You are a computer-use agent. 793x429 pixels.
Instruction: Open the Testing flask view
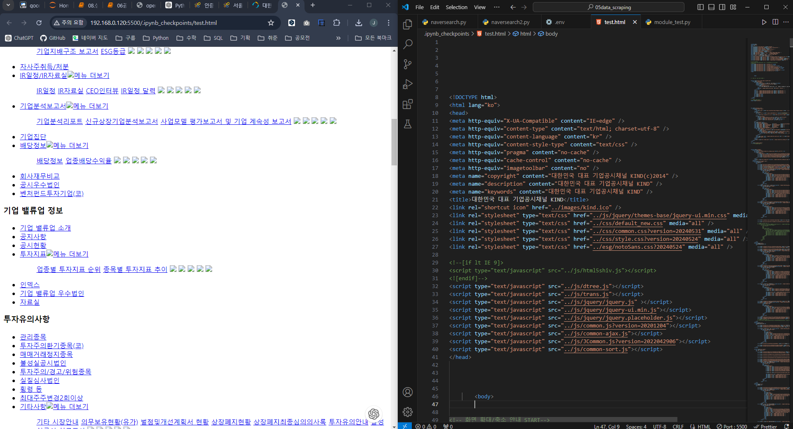click(408, 124)
